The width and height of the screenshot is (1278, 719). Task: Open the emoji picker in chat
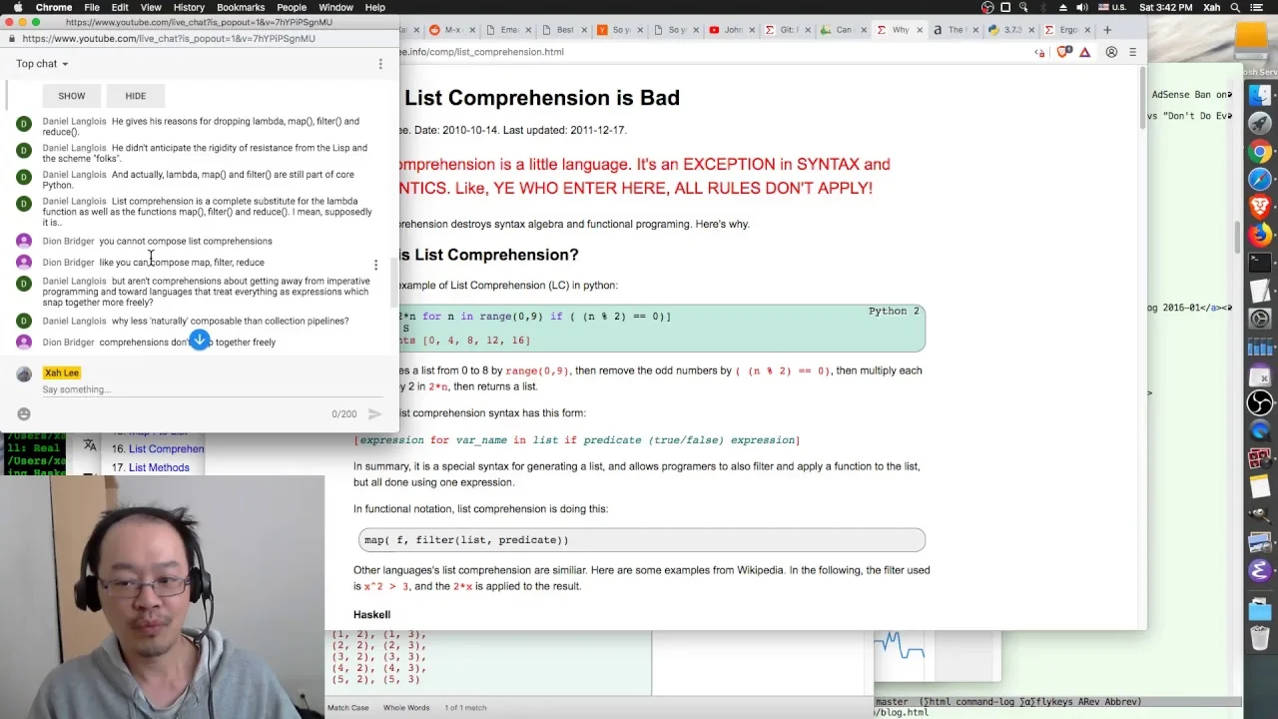24,413
